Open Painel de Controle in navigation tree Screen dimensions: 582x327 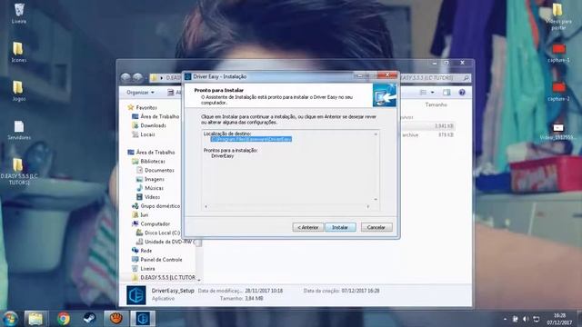[x=157, y=260]
